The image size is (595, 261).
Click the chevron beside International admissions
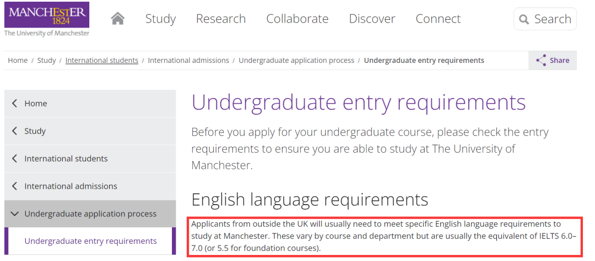(14, 186)
